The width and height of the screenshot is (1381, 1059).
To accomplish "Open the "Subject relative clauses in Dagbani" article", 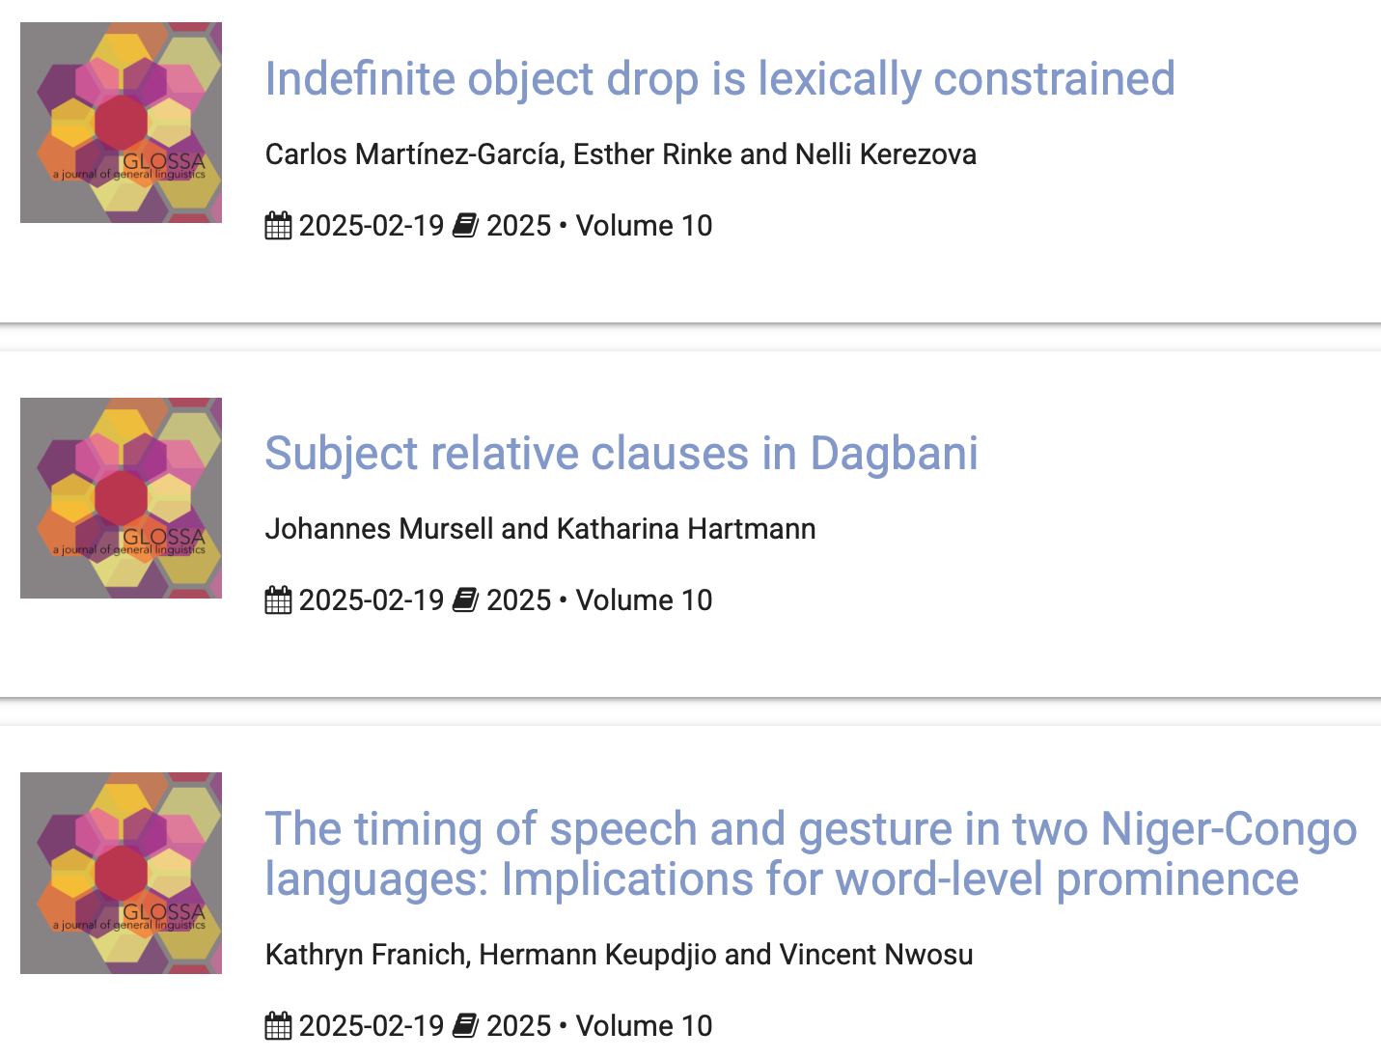I will click(x=621, y=454).
